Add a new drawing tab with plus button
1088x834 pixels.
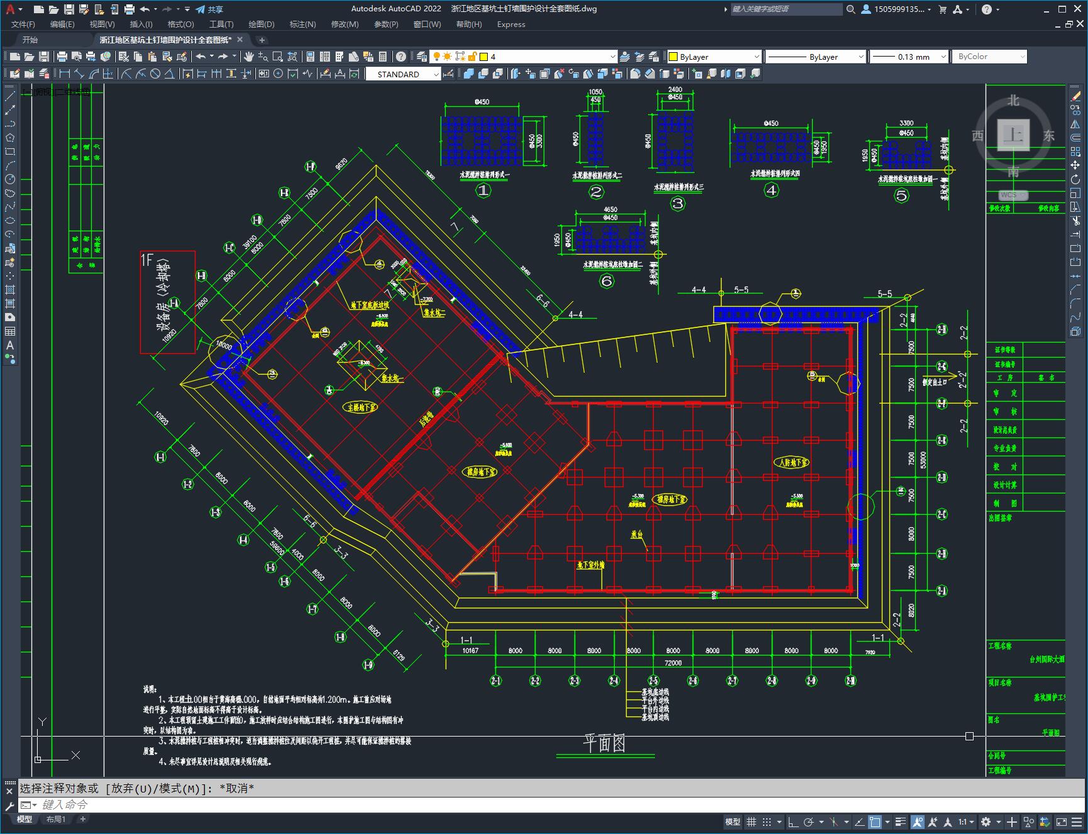[262, 40]
